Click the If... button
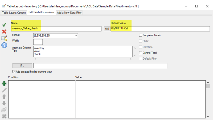The image size is (213, 120). (22, 66)
